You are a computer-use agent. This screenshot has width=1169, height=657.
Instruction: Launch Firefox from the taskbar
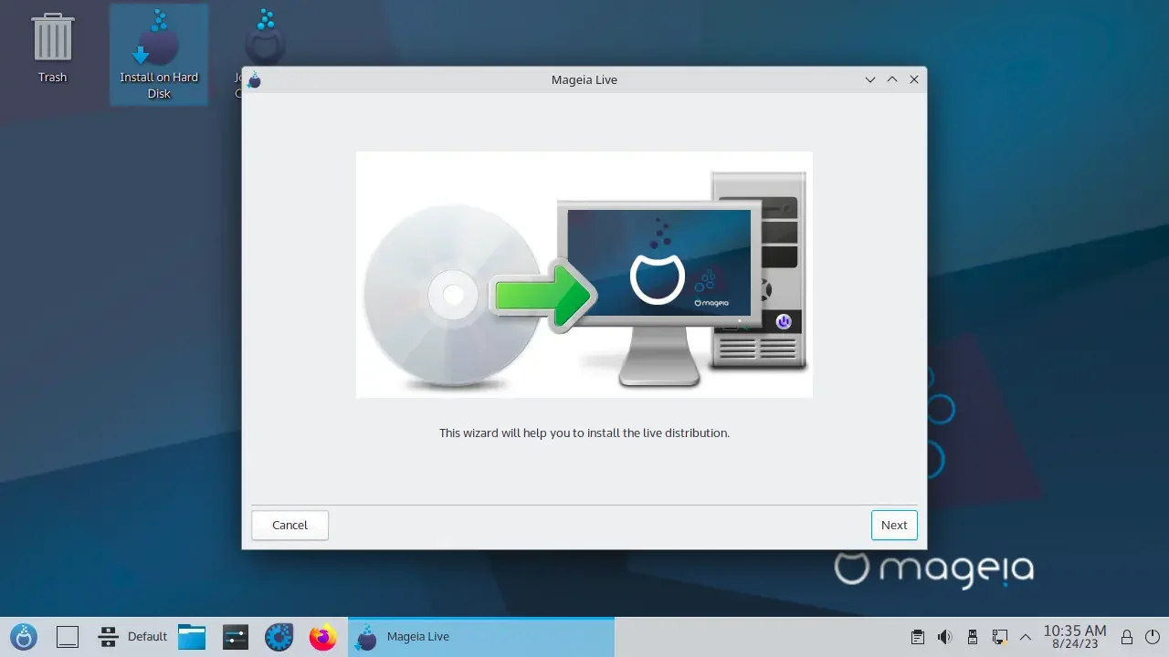(x=322, y=636)
